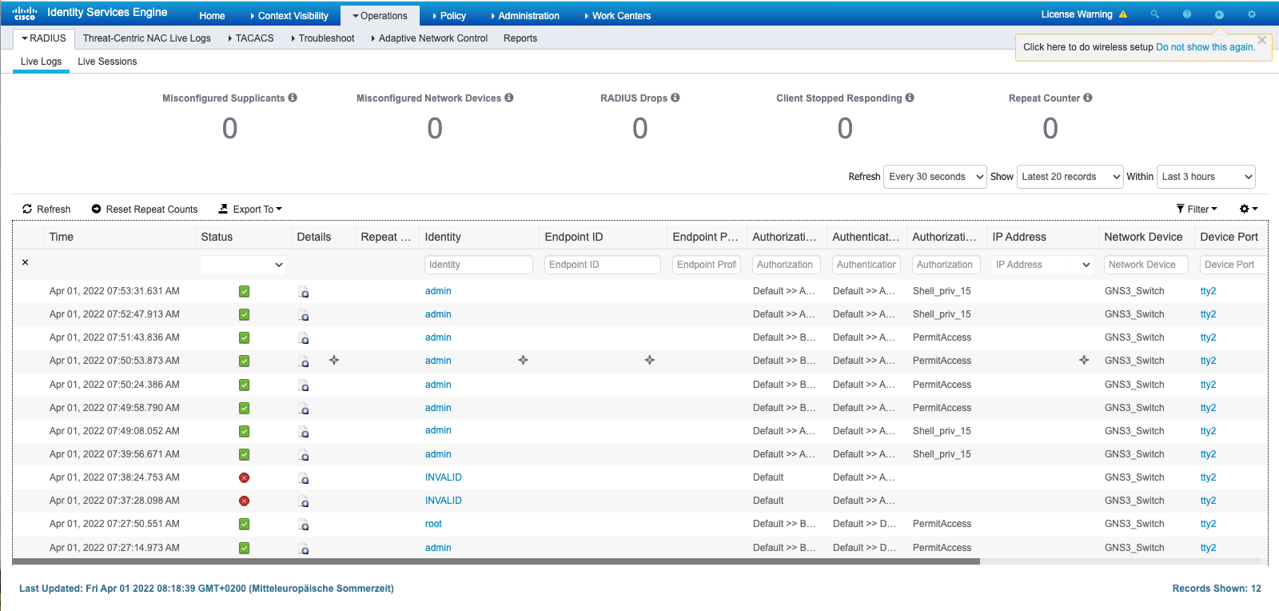Focus the Endpoint ID filter field

click(x=603, y=265)
